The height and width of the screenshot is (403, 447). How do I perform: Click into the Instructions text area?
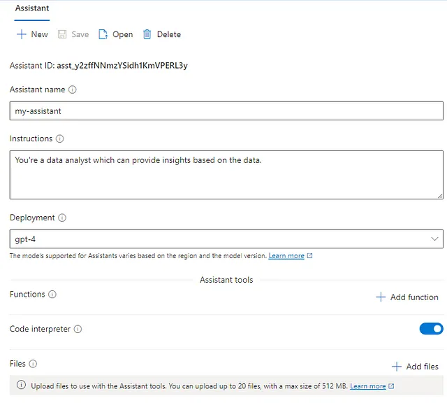pyautogui.click(x=226, y=175)
